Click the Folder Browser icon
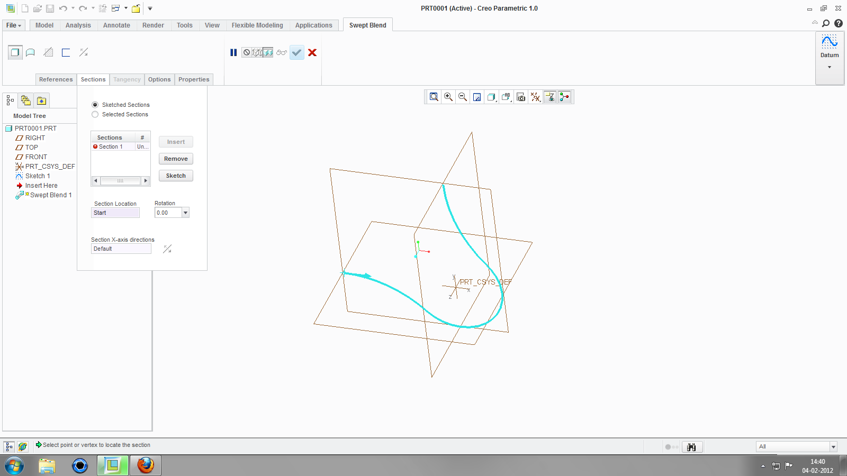The image size is (847, 476). [25, 100]
